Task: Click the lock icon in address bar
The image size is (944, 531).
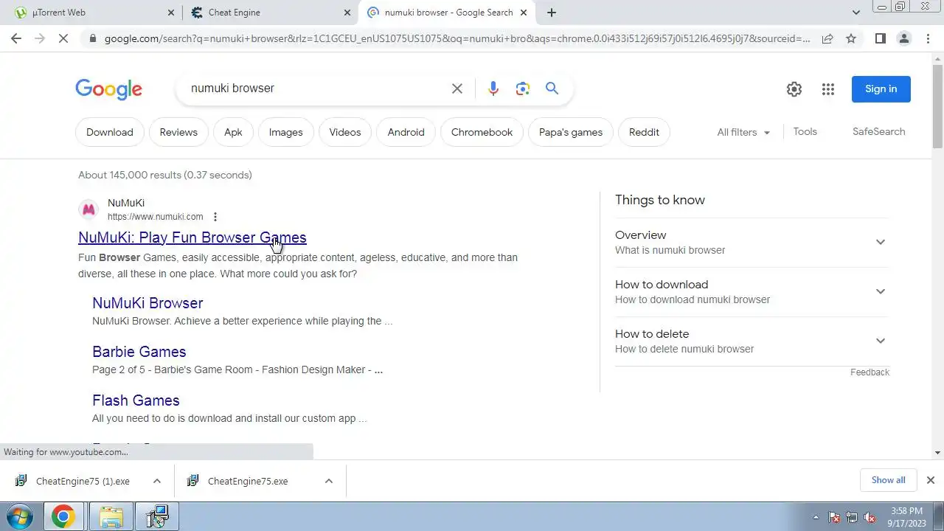Action: [91, 38]
